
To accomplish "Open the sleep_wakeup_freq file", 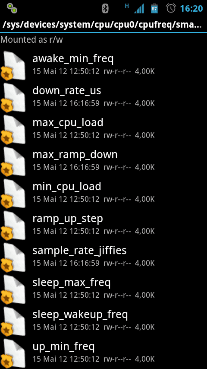I will [x=103, y=320].
